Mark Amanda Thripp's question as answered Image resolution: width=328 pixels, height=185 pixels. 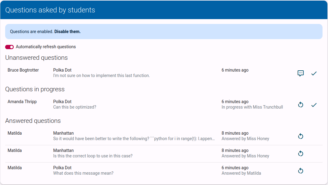[x=314, y=105]
